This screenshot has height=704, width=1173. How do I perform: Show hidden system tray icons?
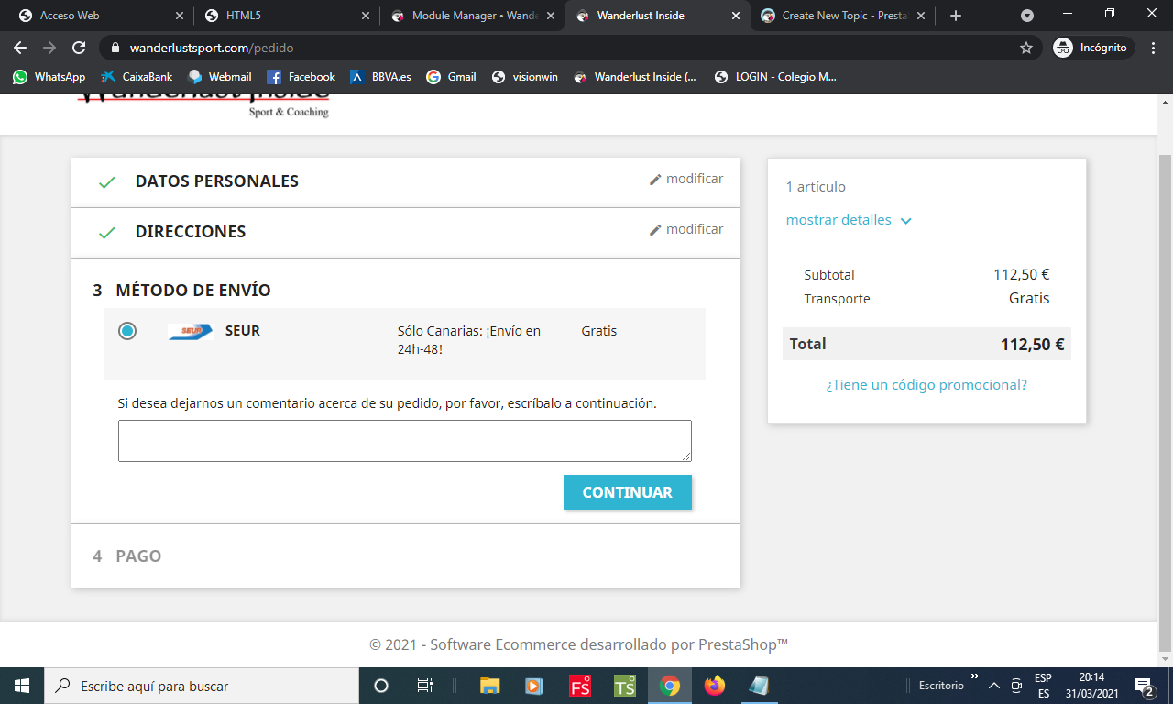click(993, 686)
